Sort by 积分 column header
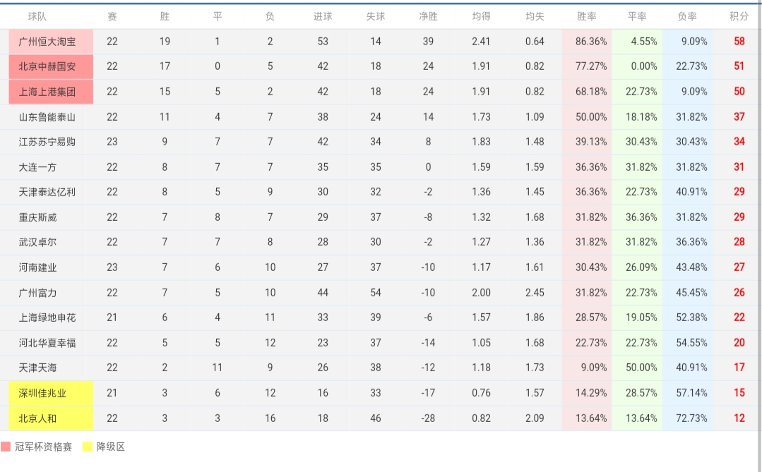 coord(739,16)
